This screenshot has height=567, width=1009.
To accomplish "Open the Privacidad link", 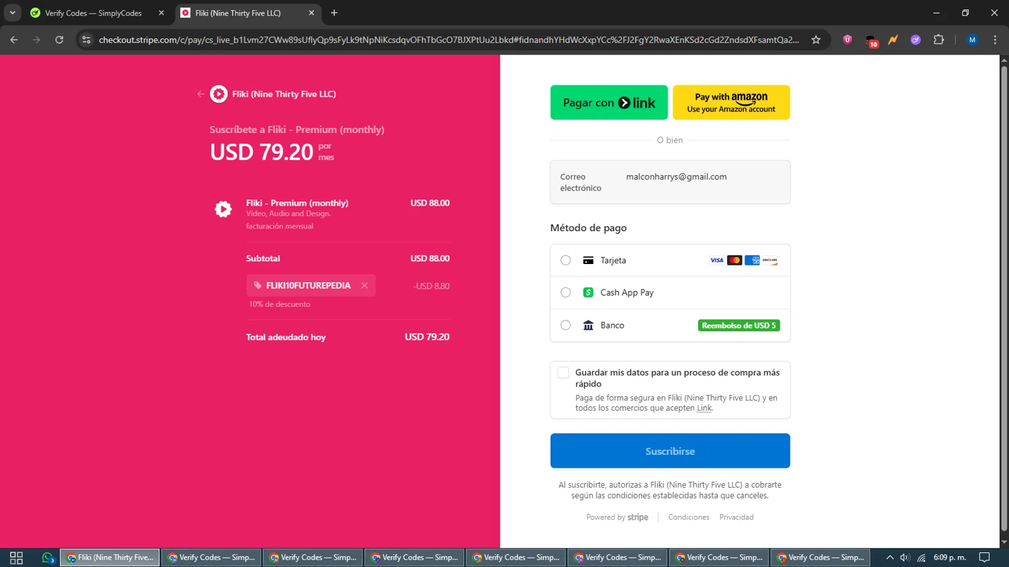I will 736,517.
